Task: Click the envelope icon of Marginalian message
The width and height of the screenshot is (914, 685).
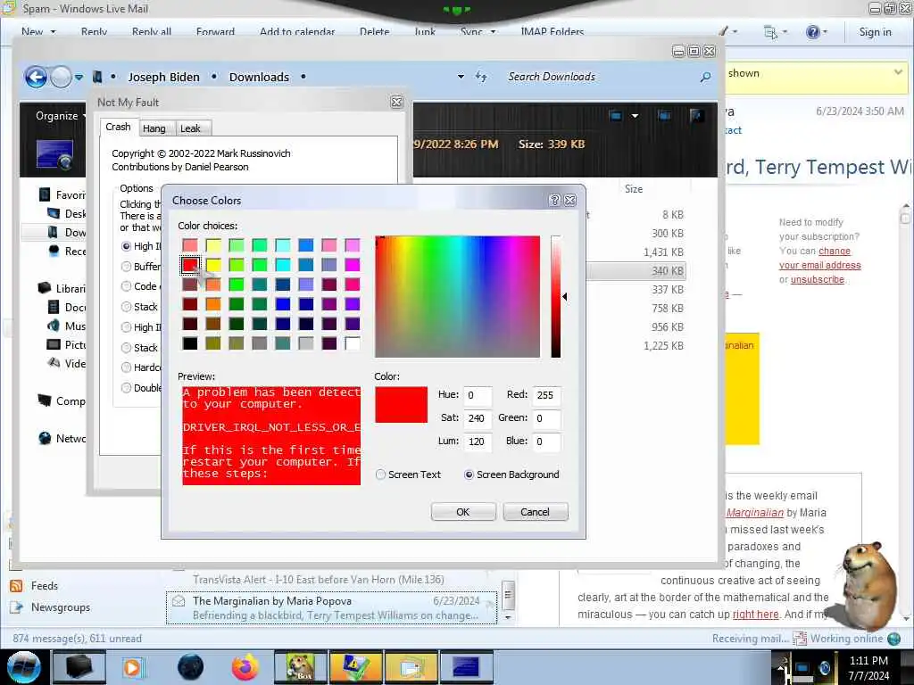Action: click(x=179, y=601)
